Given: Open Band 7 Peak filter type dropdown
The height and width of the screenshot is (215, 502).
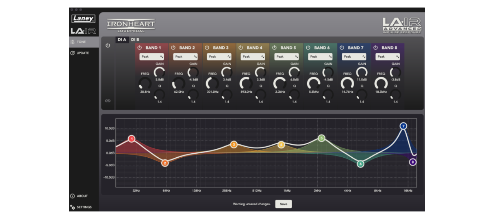Looking at the screenshot, I should (354, 57).
